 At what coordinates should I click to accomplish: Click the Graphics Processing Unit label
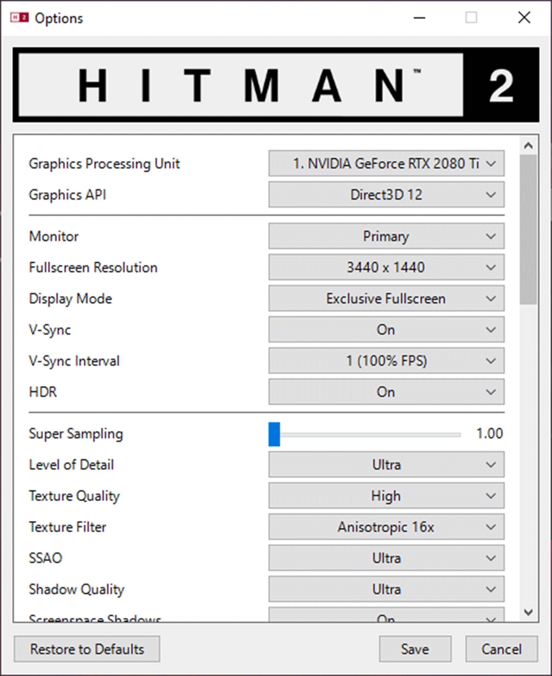point(104,164)
